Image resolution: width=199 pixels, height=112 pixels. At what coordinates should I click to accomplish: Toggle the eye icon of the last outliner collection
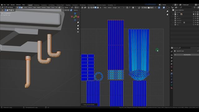[196, 25]
